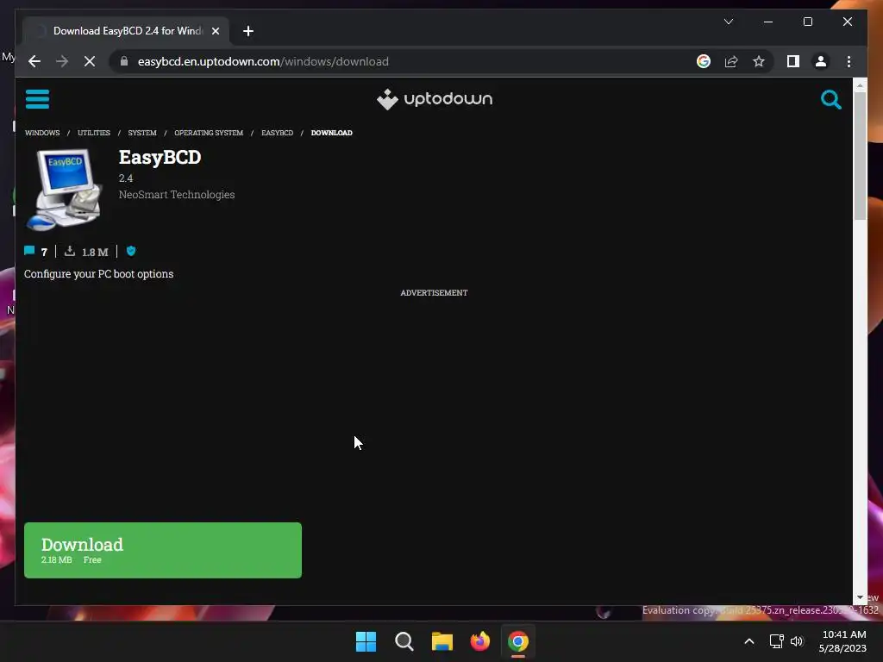
Task: Click the volume speaker tray icon
Action: pyautogui.click(x=797, y=641)
